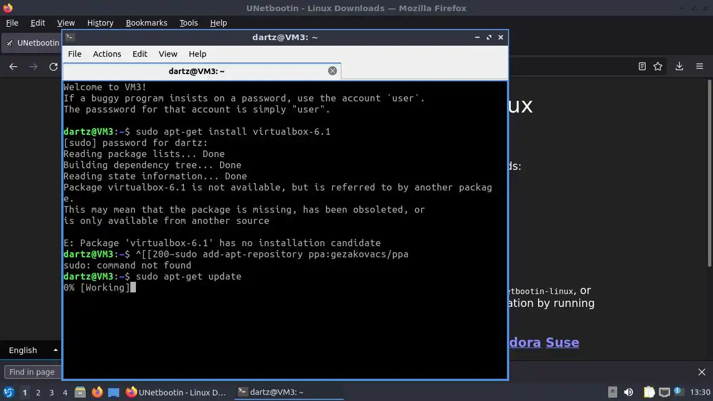Viewport: 713px width, 401px height.
Task: Click the 'has no installation candidate' error line
Action: 222,243
